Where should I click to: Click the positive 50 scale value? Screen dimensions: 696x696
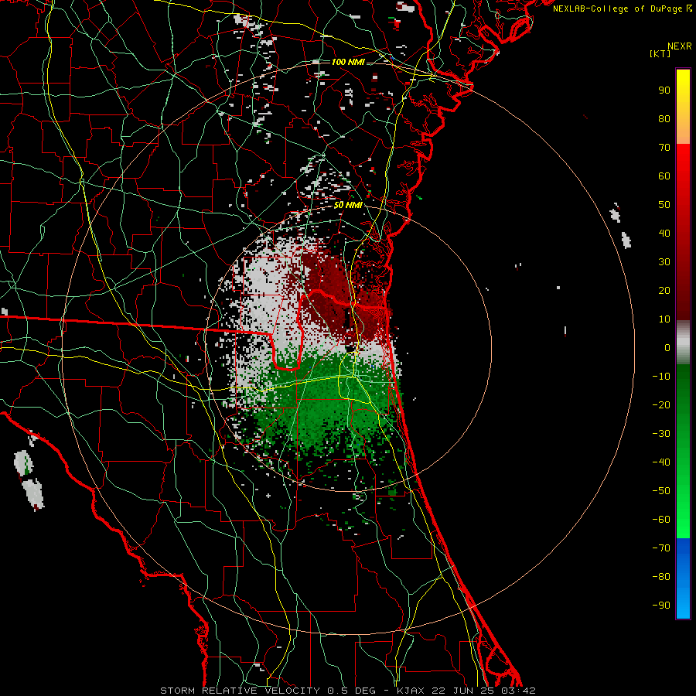click(664, 205)
